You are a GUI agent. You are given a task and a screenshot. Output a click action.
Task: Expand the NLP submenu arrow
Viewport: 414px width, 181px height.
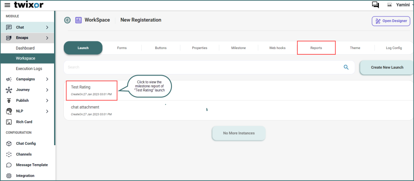47,111
